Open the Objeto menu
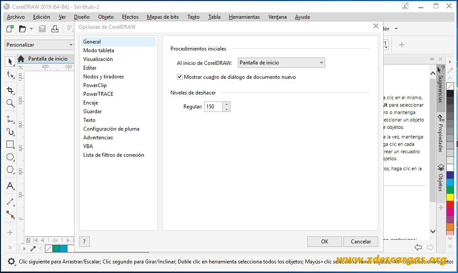This screenshot has height=273, width=458. tap(106, 17)
